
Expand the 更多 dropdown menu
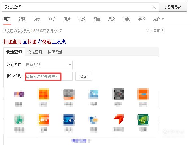coord(158,19)
